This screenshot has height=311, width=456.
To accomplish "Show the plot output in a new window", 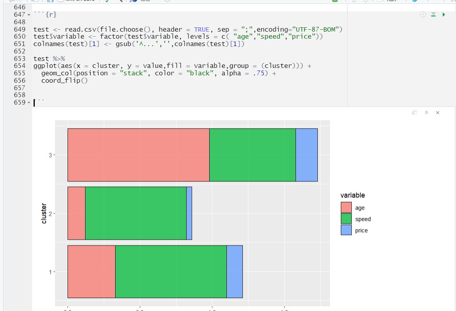I will pyautogui.click(x=414, y=112).
